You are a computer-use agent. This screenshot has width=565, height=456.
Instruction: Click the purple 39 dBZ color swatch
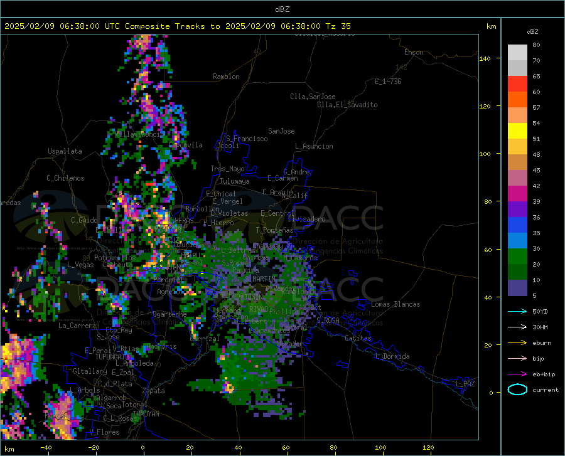coord(517,209)
